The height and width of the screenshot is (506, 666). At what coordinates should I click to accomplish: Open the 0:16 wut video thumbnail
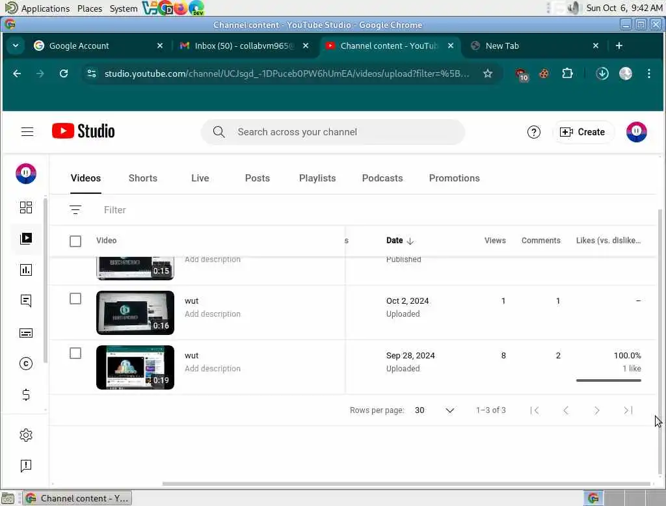coord(135,313)
